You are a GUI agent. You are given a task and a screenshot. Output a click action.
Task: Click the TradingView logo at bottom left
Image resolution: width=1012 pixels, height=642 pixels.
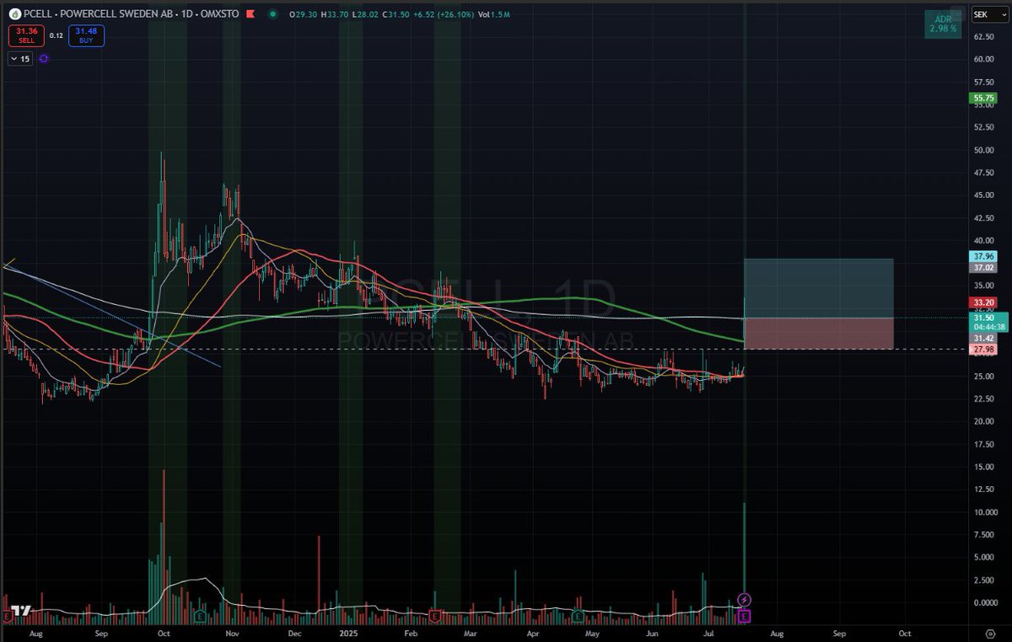tap(23, 610)
